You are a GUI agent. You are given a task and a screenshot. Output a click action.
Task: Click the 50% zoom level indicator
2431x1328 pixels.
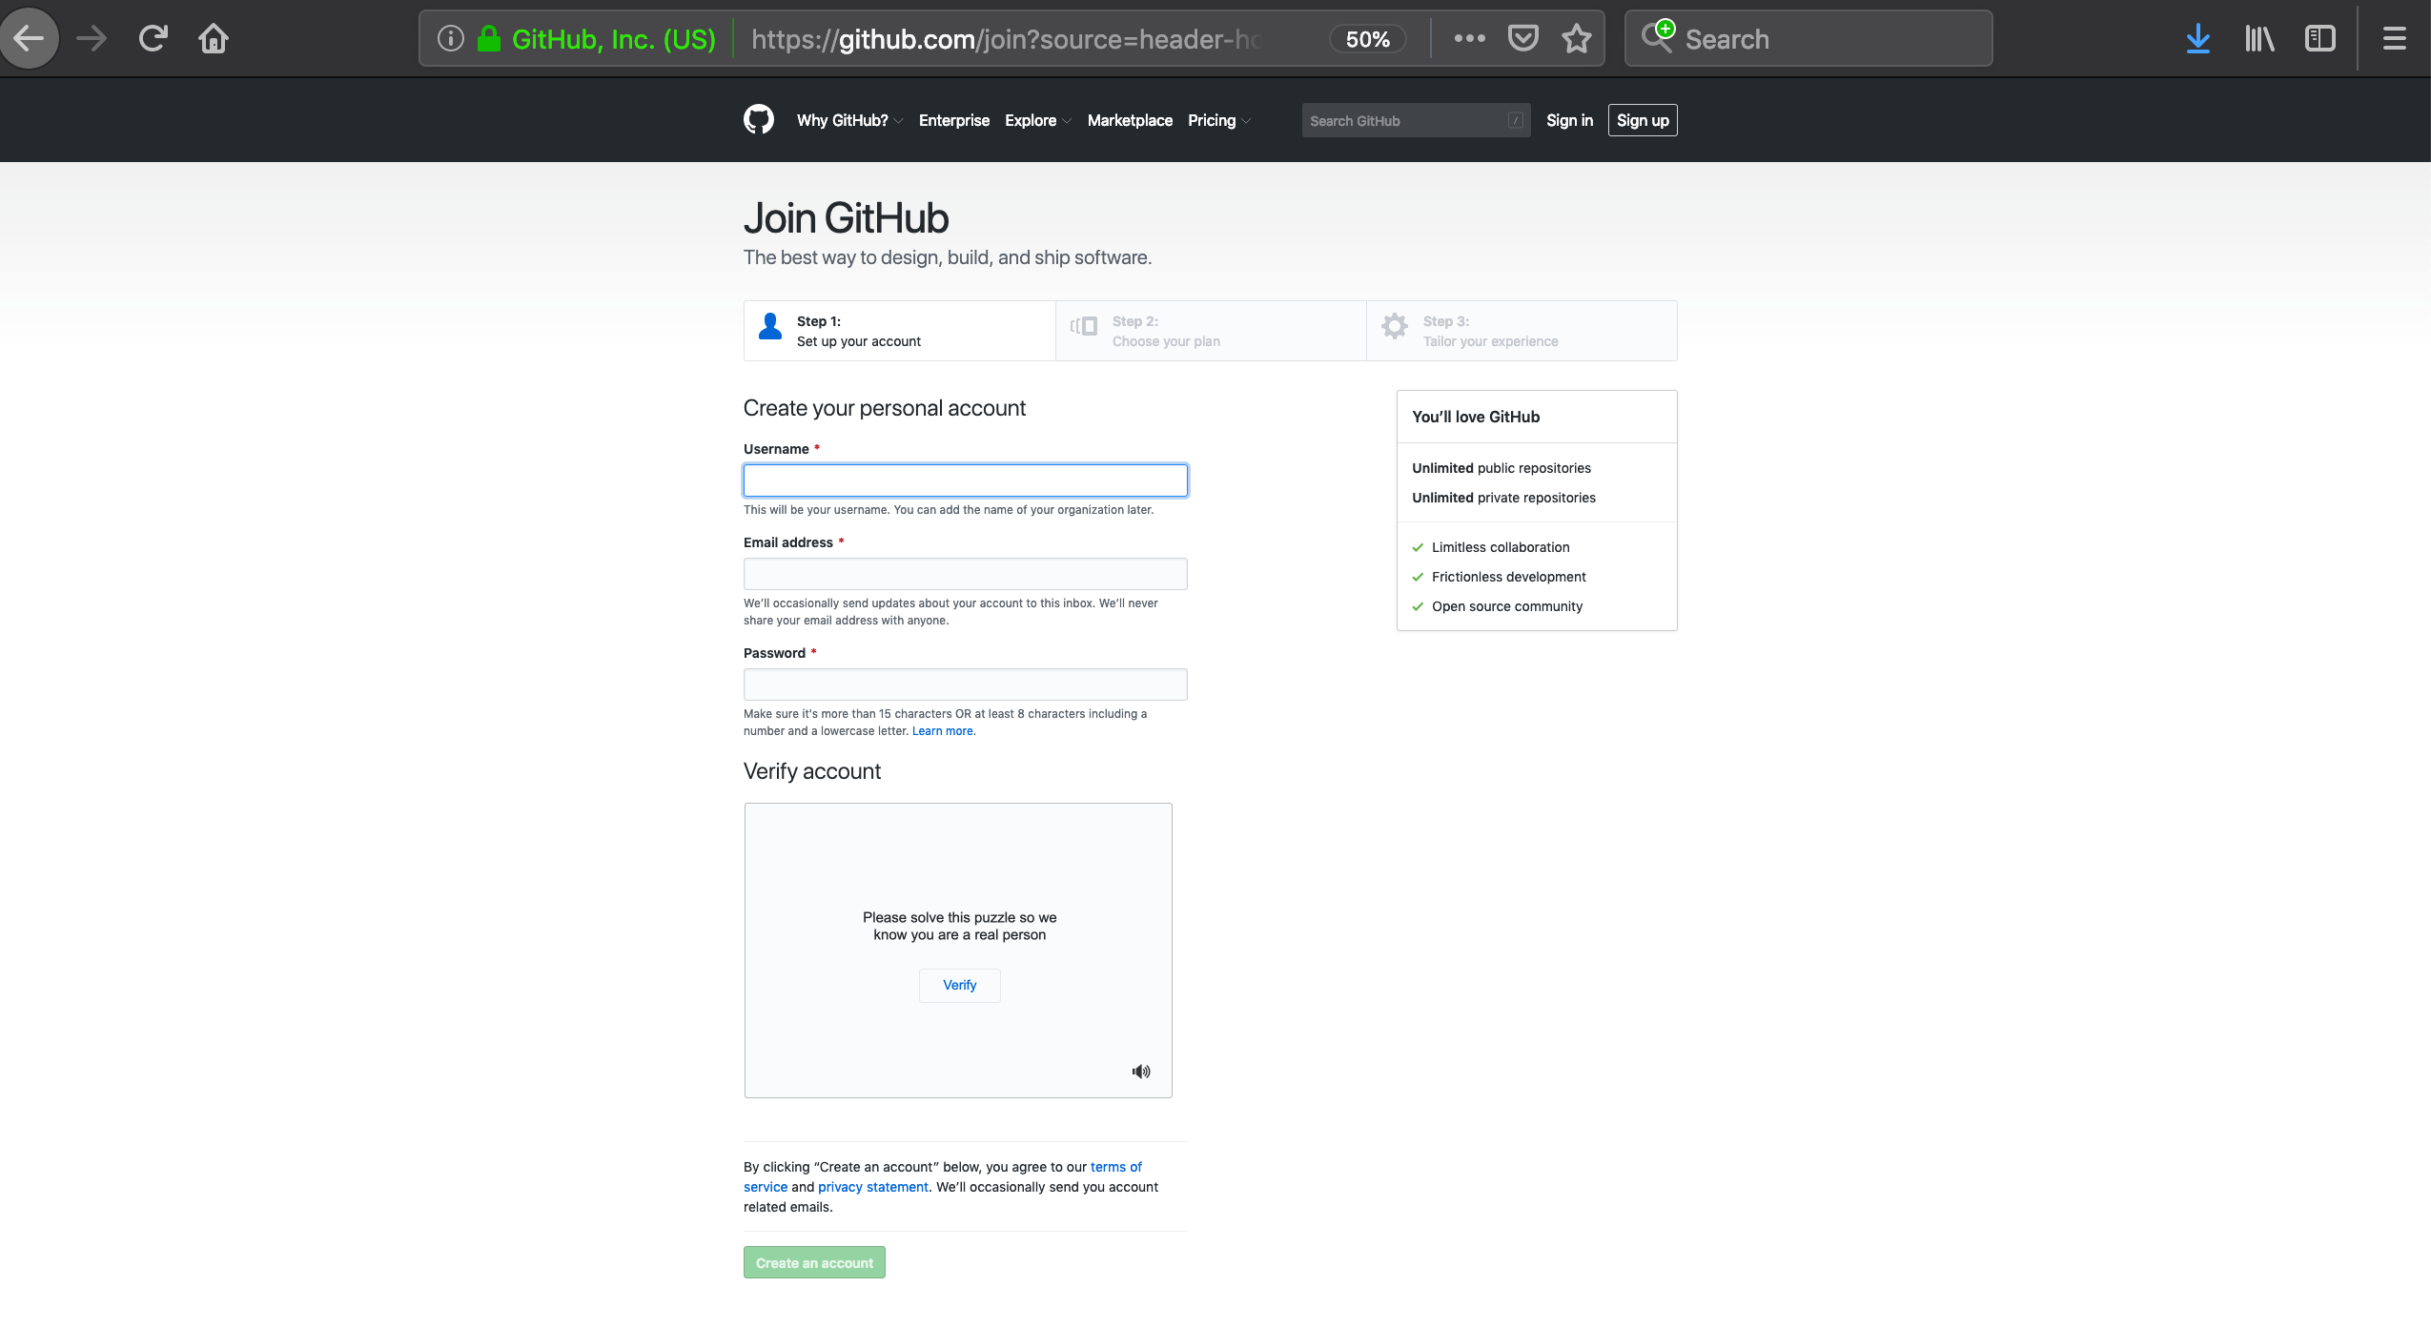pyautogui.click(x=1367, y=39)
